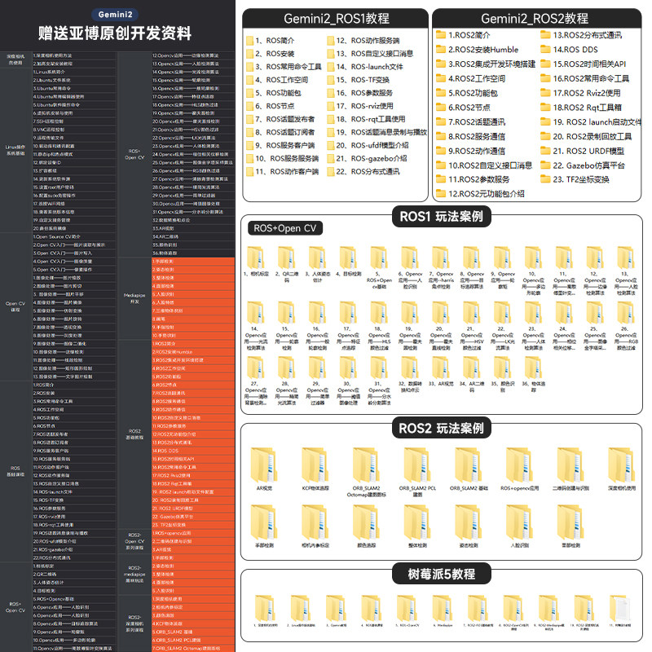Open the 'KCF物体追踪' folder
This screenshot has height=652, width=652.
315,465
